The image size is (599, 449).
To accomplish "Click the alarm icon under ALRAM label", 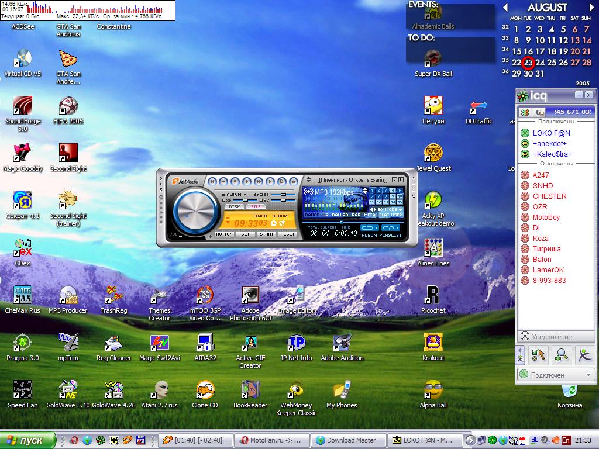I will pos(283,223).
